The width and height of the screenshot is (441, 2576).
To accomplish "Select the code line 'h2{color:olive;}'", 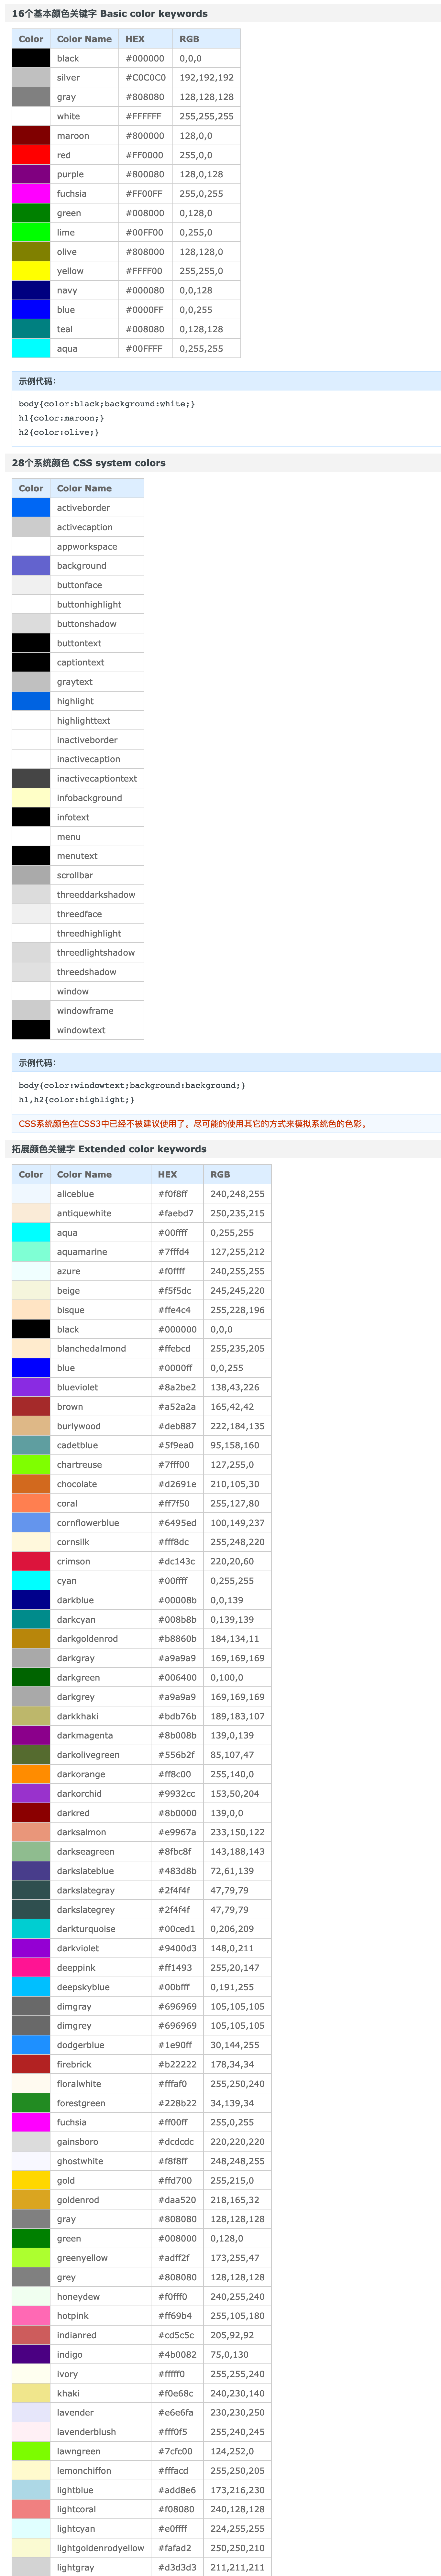I will [x=59, y=432].
